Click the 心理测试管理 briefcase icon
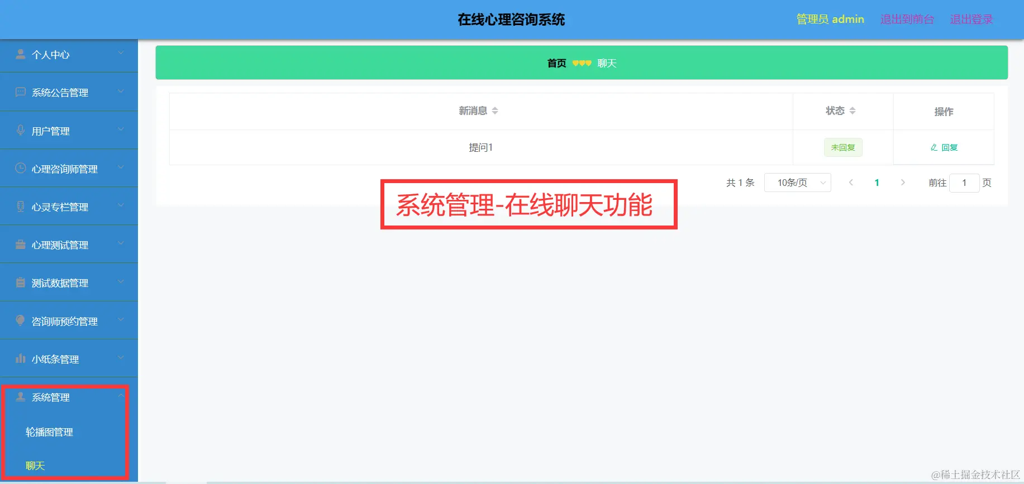Screen dimensions: 1024x484 pyautogui.click(x=21, y=245)
